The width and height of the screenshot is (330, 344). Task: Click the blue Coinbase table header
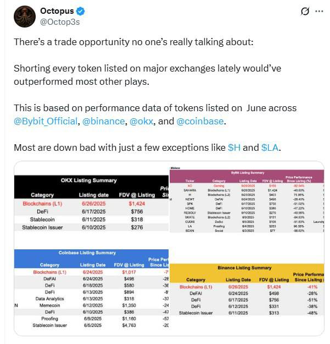(x=92, y=259)
